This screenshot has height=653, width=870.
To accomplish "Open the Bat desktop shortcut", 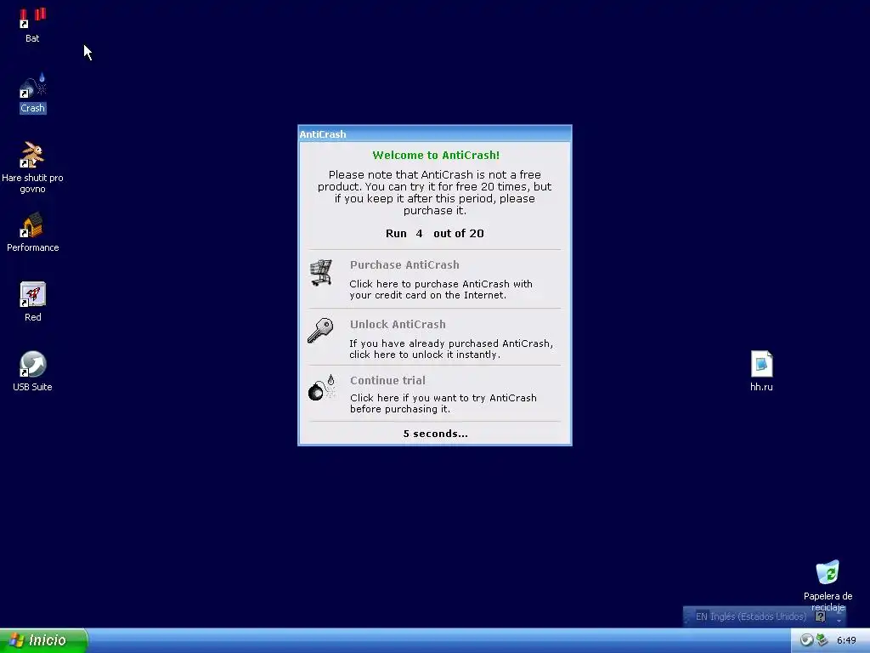I will click(32, 25).
